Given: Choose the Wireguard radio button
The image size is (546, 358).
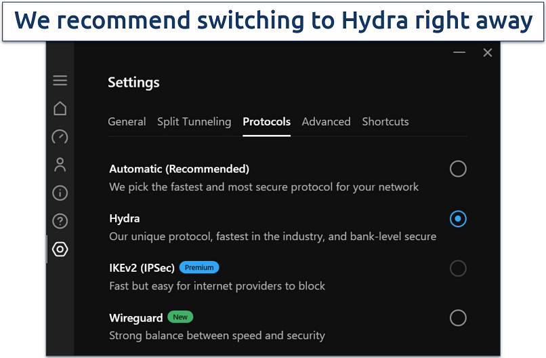Looking at the screenshot, I should pyautogui.click(x=458, y=317).
